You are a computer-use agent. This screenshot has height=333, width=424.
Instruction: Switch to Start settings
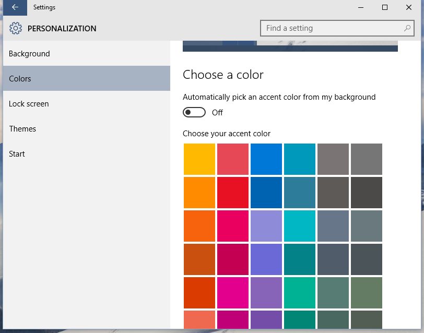click(x=17, y=154)
